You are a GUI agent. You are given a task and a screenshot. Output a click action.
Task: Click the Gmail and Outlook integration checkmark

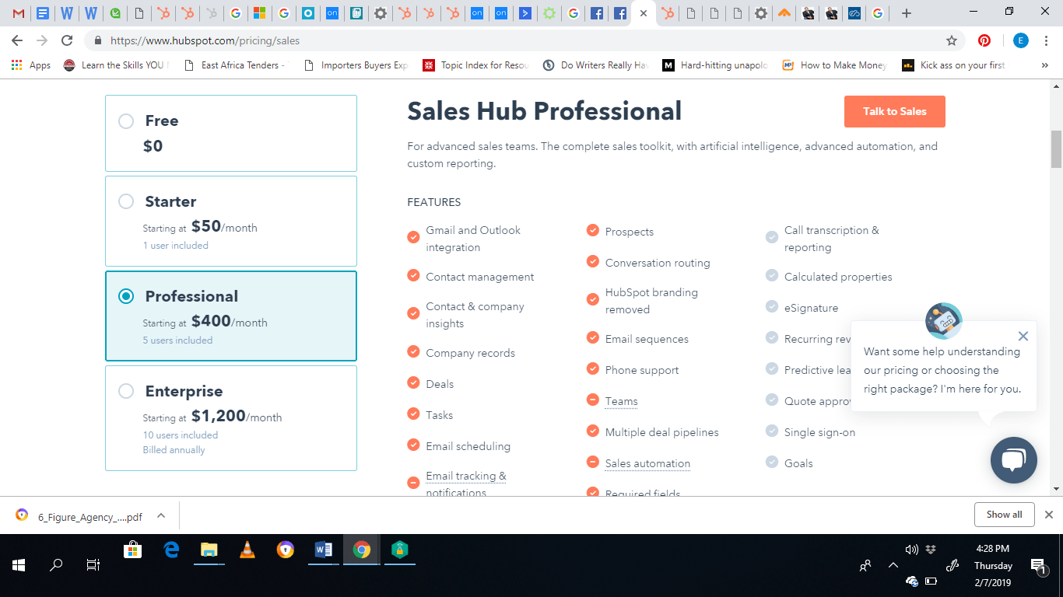coord(413,237)
